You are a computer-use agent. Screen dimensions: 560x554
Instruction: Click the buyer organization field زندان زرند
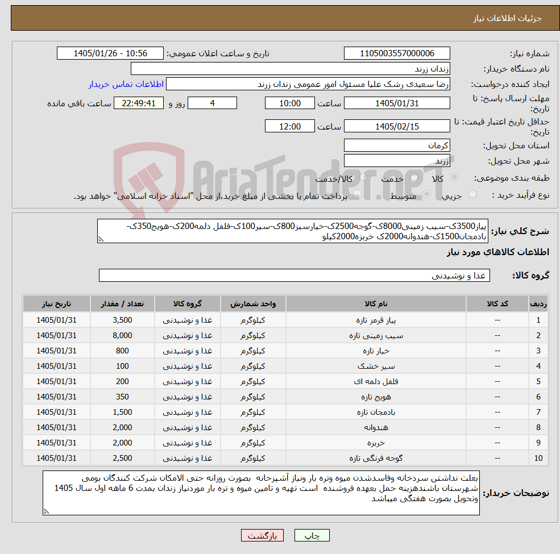(x=291, y=69)
